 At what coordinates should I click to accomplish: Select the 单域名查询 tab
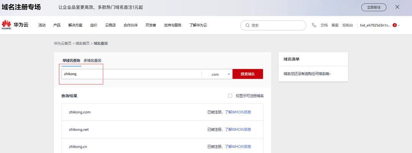tap(71, 60)
